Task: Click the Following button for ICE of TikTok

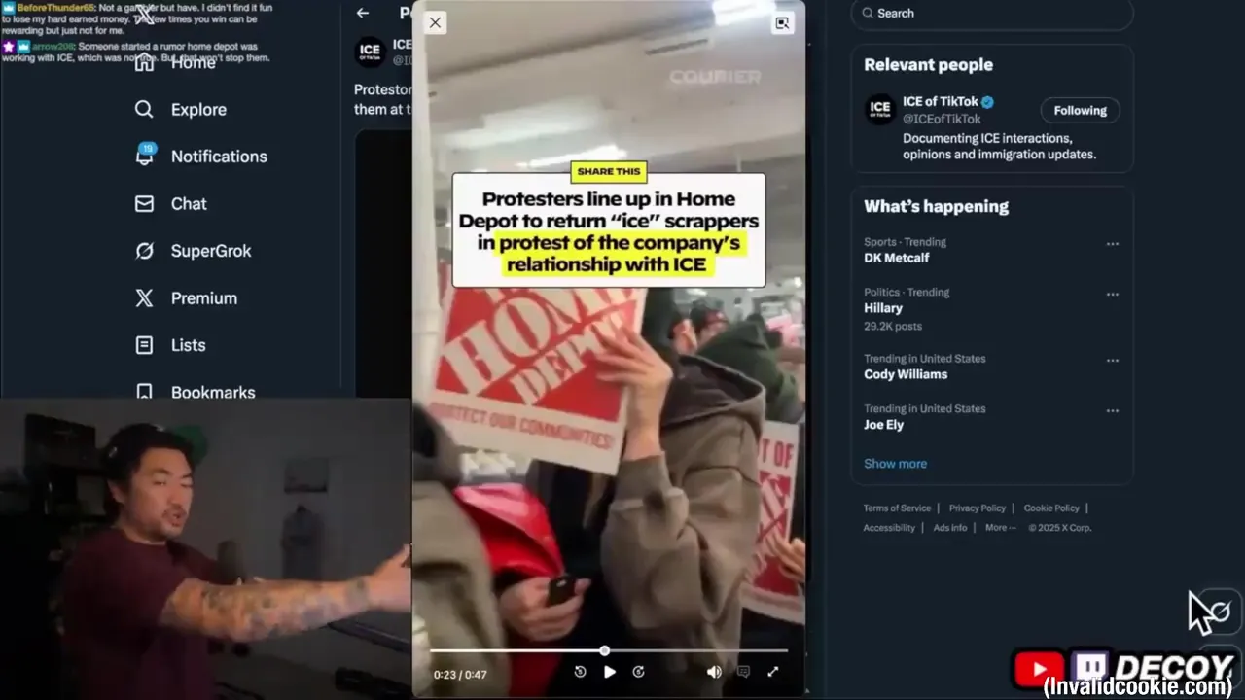Action: coord(1080,111)
